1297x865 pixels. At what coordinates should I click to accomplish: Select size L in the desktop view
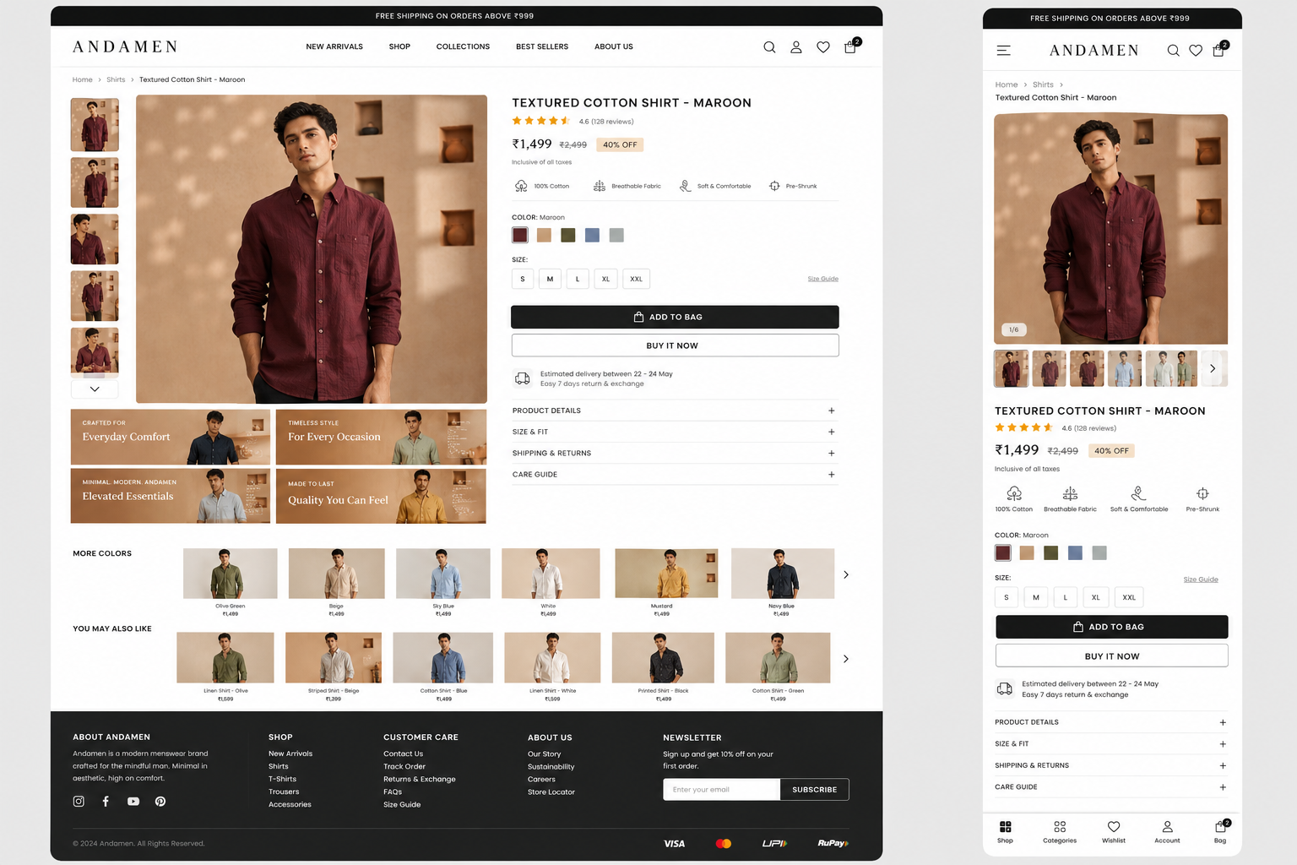click(x=578, y=279)
